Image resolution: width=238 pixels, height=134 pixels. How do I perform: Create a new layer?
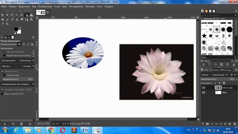[203, 124]
